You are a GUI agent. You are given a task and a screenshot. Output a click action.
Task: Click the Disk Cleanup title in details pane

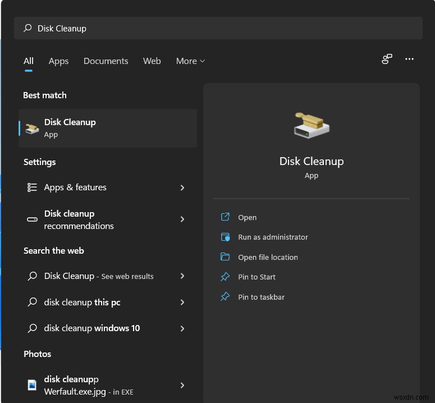312,161
